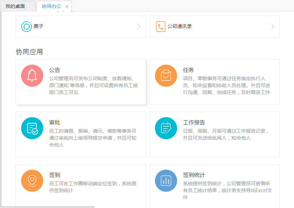Viewport: 294px width, 208px height.
Task: Open the orange clipboard 任务 icon
Action: click(166, 76)
